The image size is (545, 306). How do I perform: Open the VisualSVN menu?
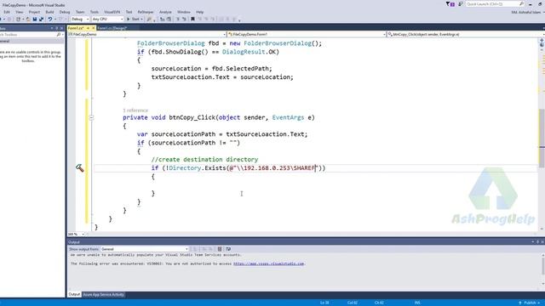pyautogui.click(x=112, y=12)
